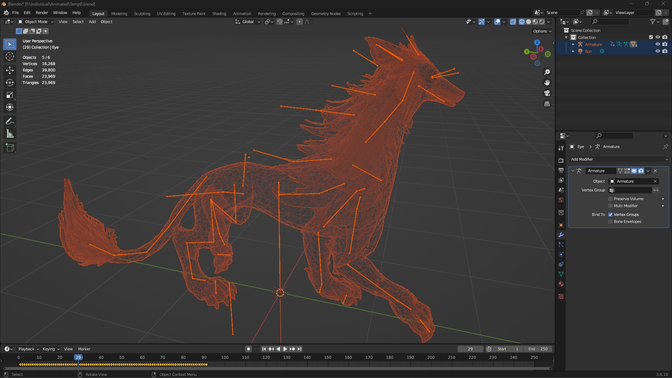This screenshot has height=378, width=672.
Task: Select the Move tool in toolbar
Action: point(10,70)
